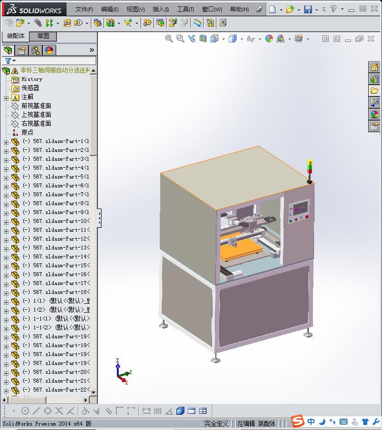This screenshot has width=382, height=430.
Task: Click the New document icon
Action: pyautogui.click(x=272, y=9)
